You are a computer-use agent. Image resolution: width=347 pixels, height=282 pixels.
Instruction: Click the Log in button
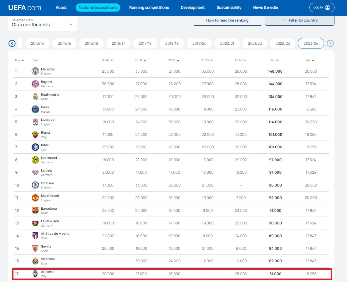[322, 8]
